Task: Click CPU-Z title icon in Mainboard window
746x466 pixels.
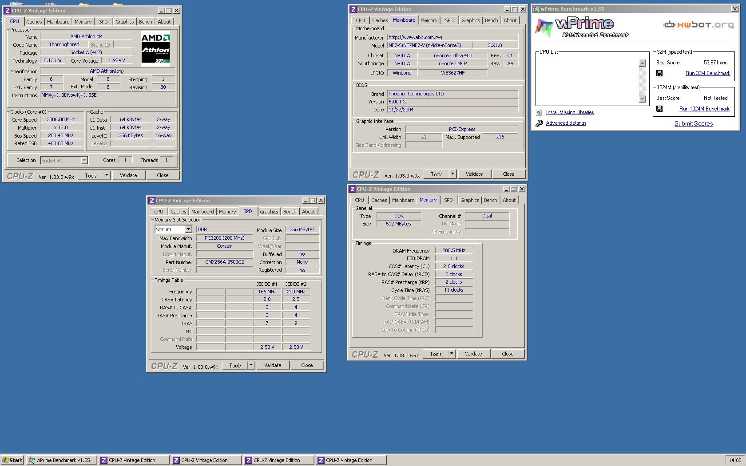Action: (x=353, y=9)
